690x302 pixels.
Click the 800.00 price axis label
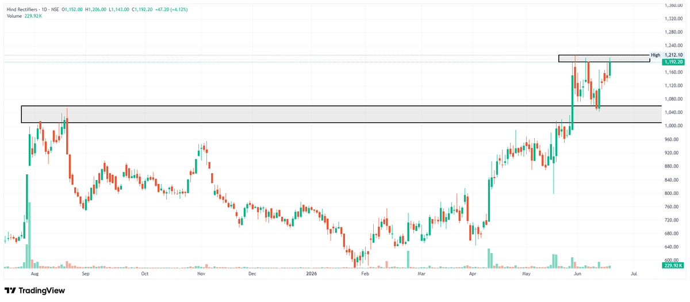click(x=672, y=193)
